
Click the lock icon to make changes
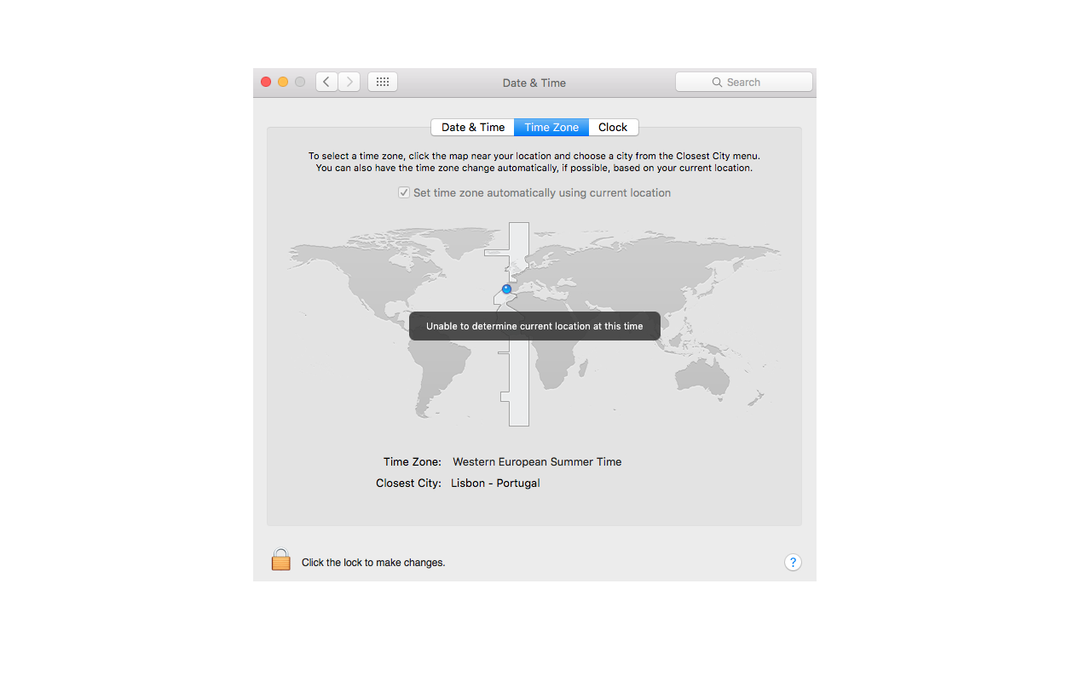tap(280, 559)
